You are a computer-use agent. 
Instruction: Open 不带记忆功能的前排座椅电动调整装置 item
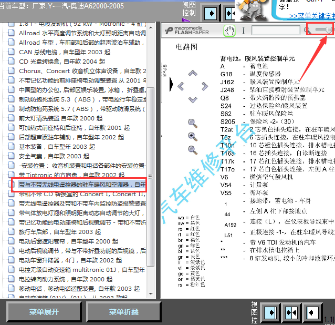(82, 80)
